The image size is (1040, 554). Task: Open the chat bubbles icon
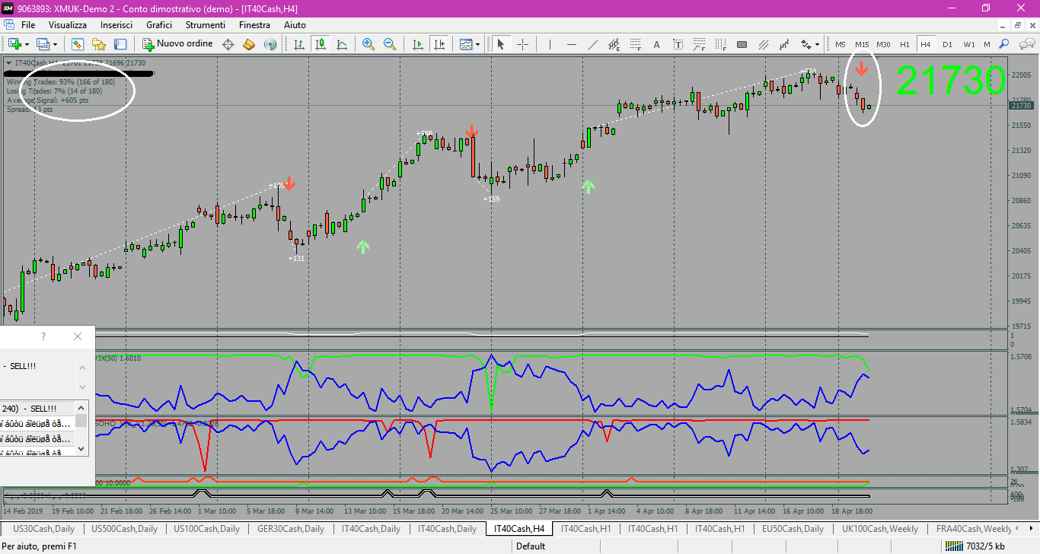coord(1026,44)
